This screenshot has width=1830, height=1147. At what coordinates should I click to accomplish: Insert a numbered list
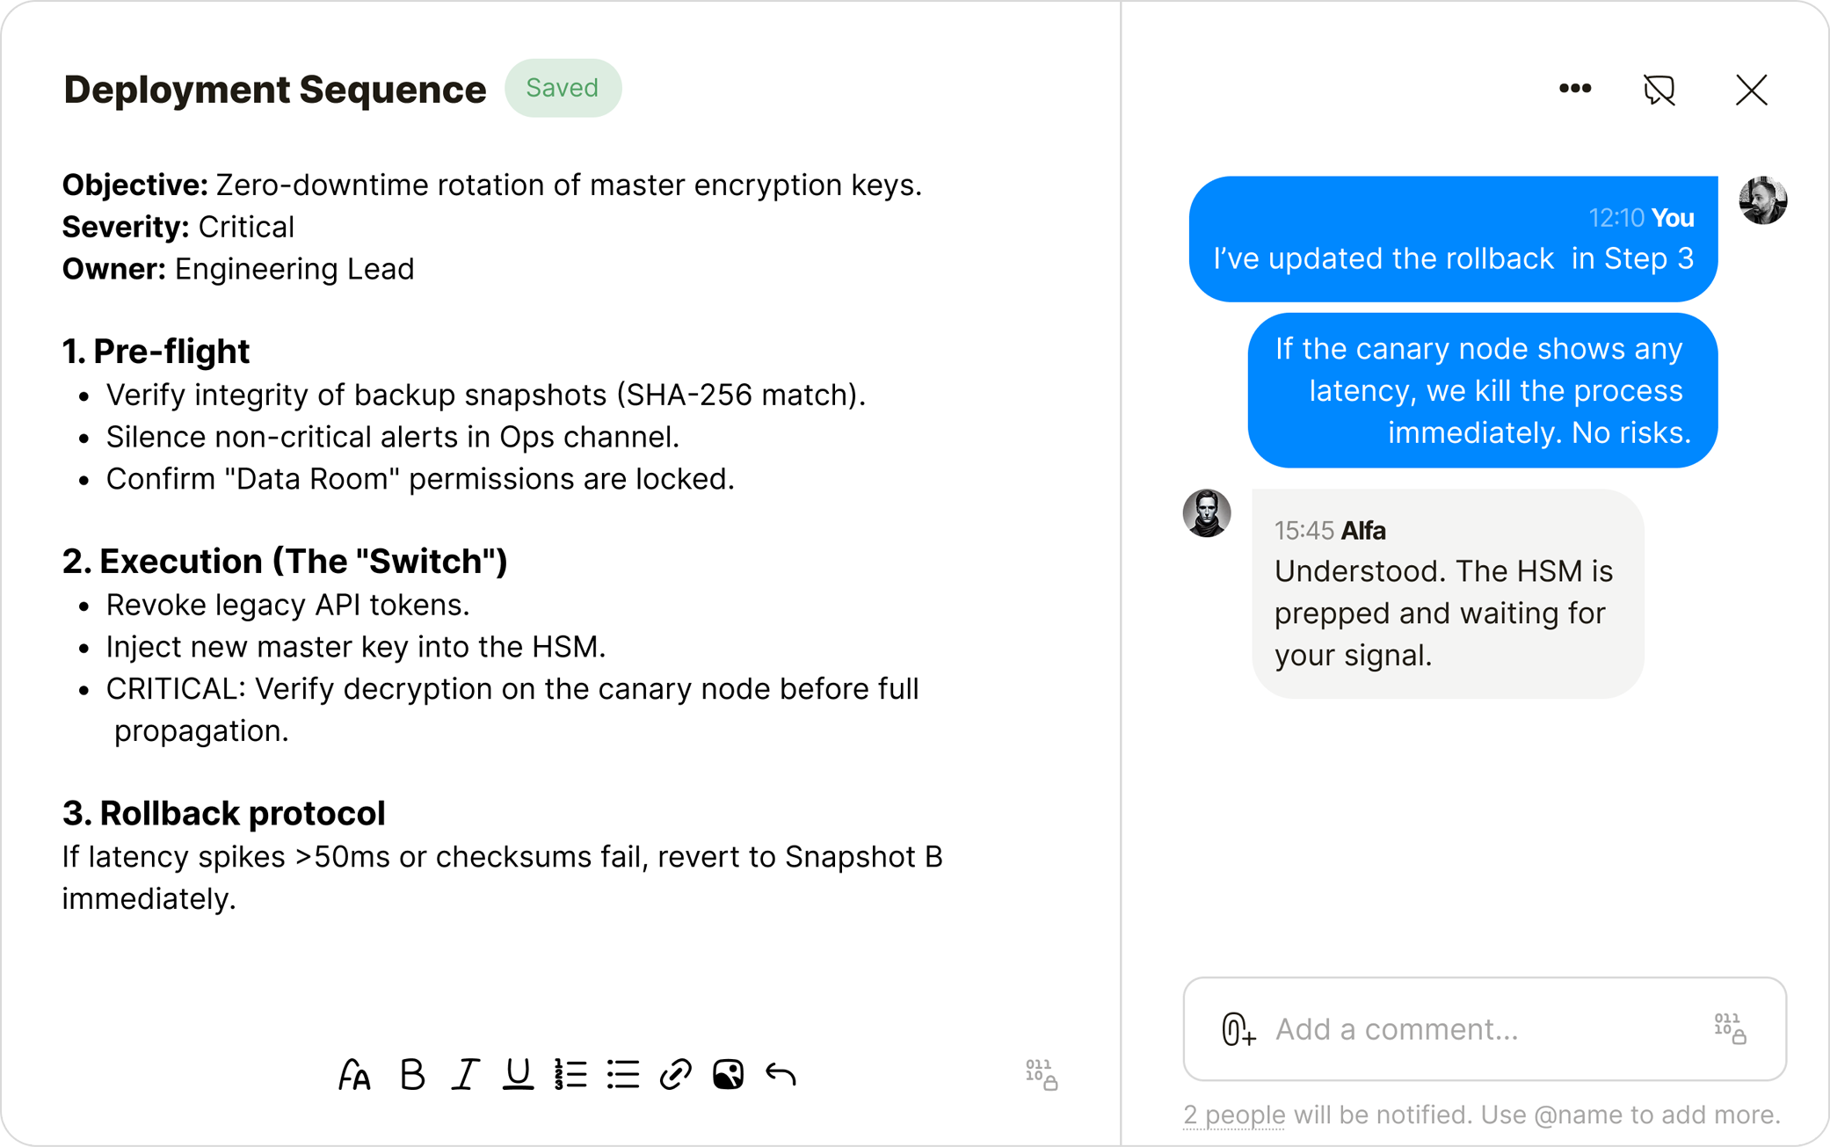click(570, 1074)
